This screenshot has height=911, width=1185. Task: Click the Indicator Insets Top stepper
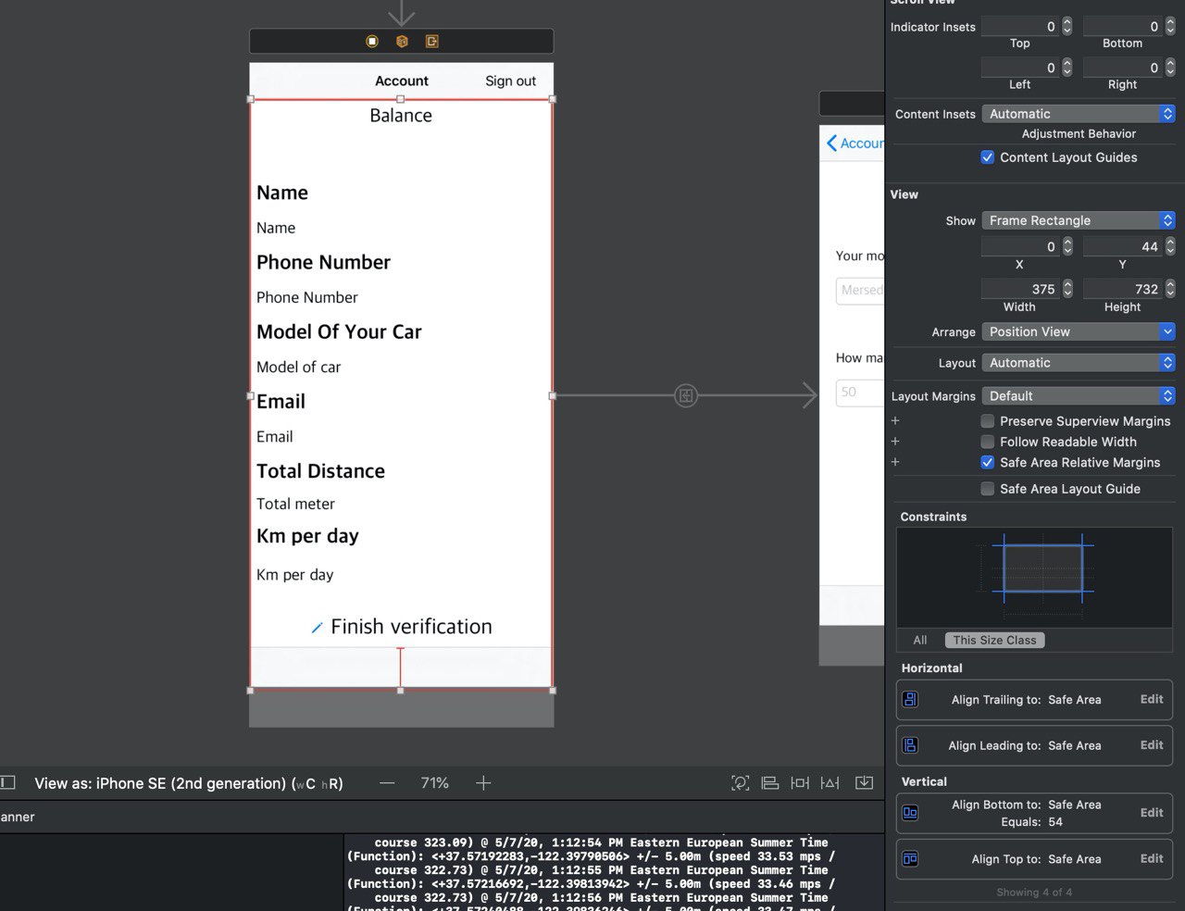[x=1067, y=26]
